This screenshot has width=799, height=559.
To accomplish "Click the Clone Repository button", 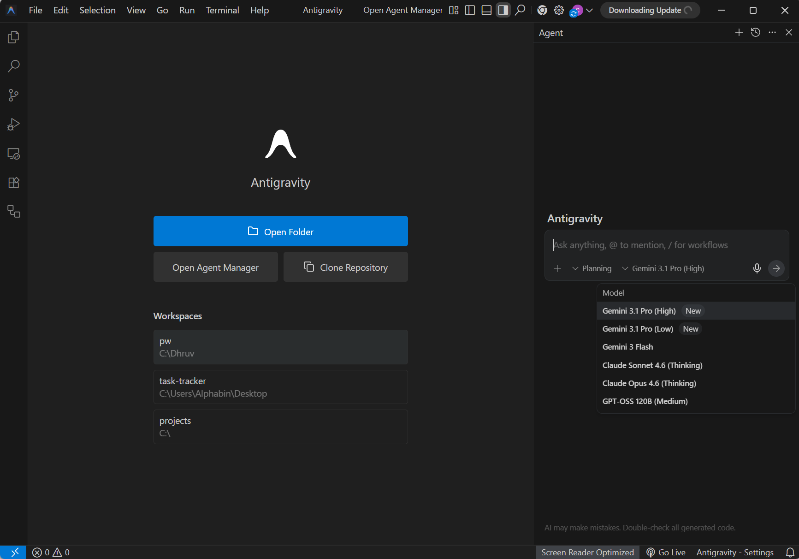I will (345, 267).
